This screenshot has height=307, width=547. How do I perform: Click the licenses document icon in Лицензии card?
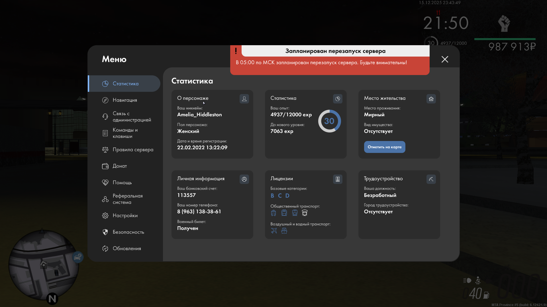[338, 179]
